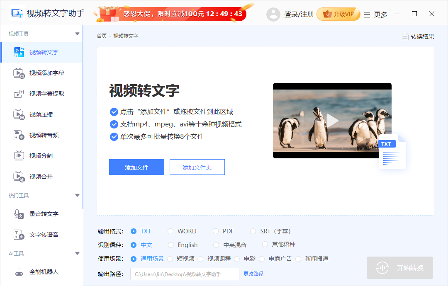The image size is (448, 286).
Task: Collapse the AI工具 section
Action: tap(77, 253)
